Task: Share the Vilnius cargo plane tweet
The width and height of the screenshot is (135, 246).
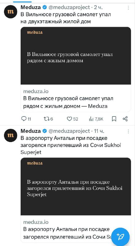Action: 125,119
